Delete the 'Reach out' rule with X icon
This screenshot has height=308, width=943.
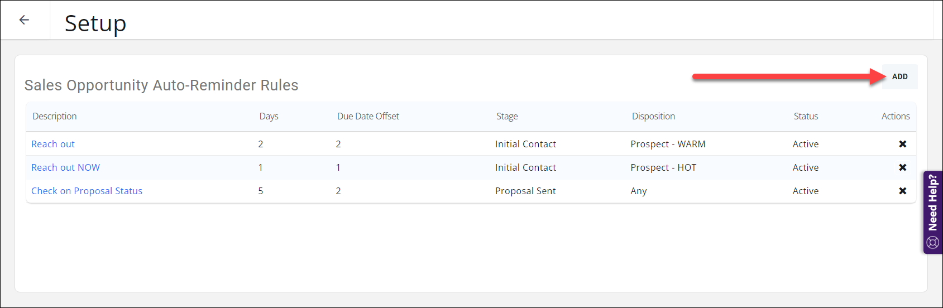tap(902, 144)
